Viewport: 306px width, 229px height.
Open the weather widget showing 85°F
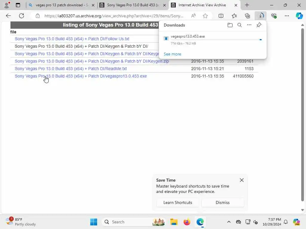coord(21,222)
